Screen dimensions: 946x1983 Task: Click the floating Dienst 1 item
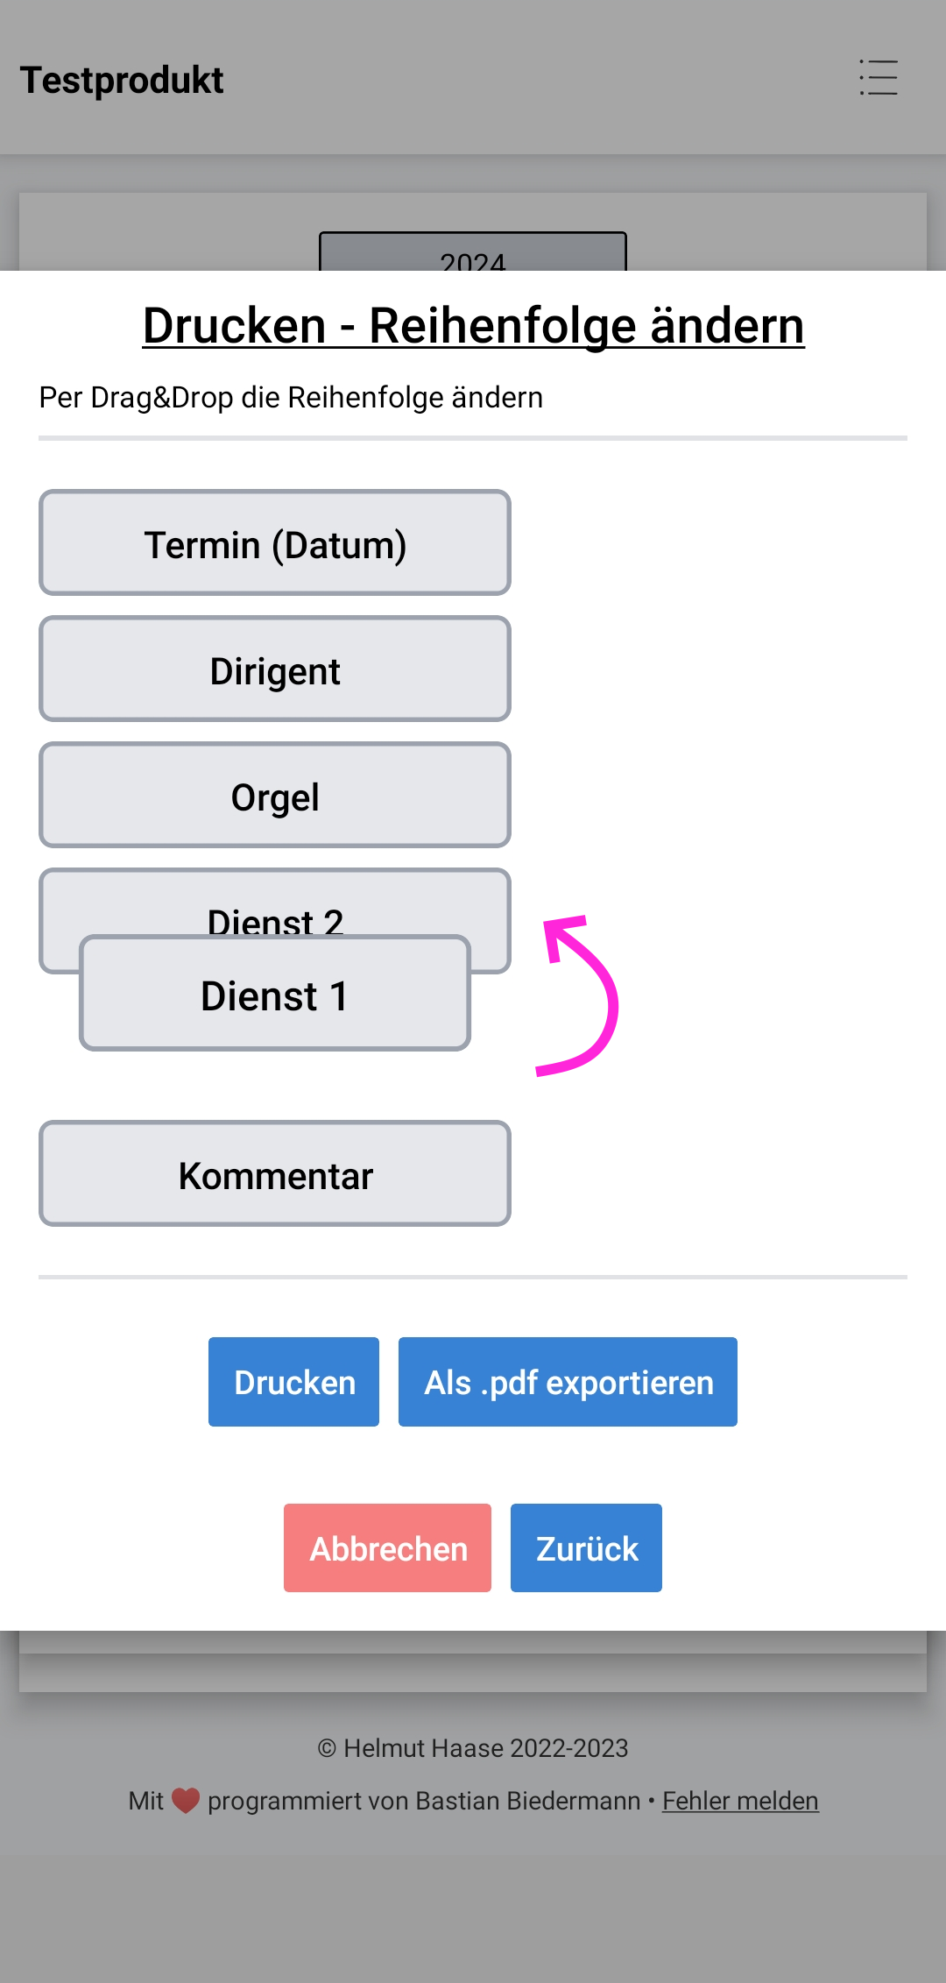[275, 993]
